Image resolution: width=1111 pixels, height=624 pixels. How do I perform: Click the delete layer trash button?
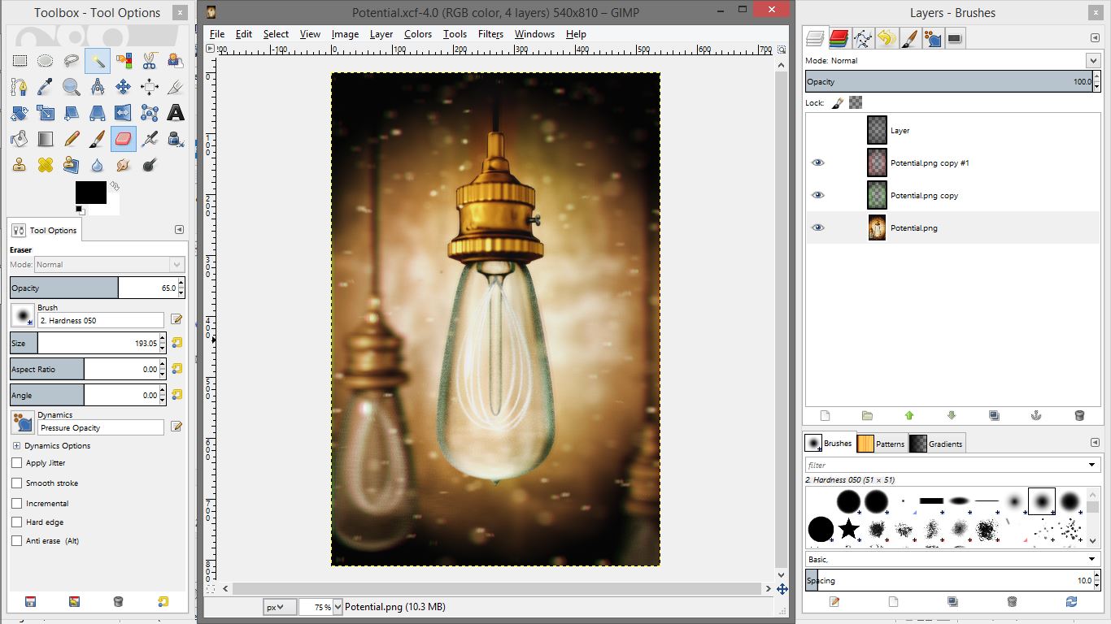point(1079,415)
